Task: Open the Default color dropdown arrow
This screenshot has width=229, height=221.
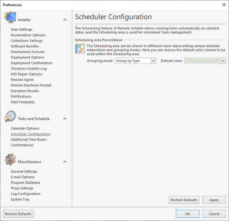Action: [223, 61]
